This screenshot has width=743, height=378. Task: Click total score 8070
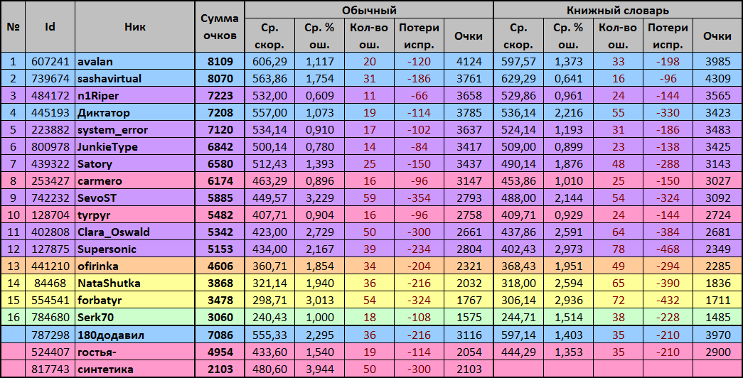tap(220, 79)
